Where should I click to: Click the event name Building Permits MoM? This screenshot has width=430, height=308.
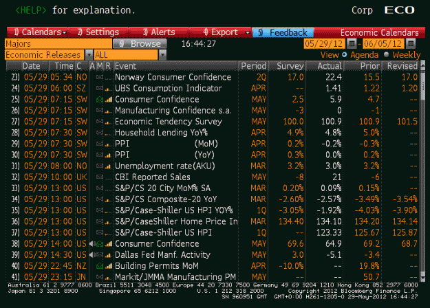coord(157,266)
